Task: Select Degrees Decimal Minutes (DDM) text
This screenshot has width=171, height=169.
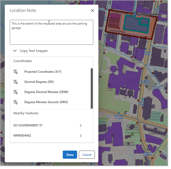Action: click(46, 92)
